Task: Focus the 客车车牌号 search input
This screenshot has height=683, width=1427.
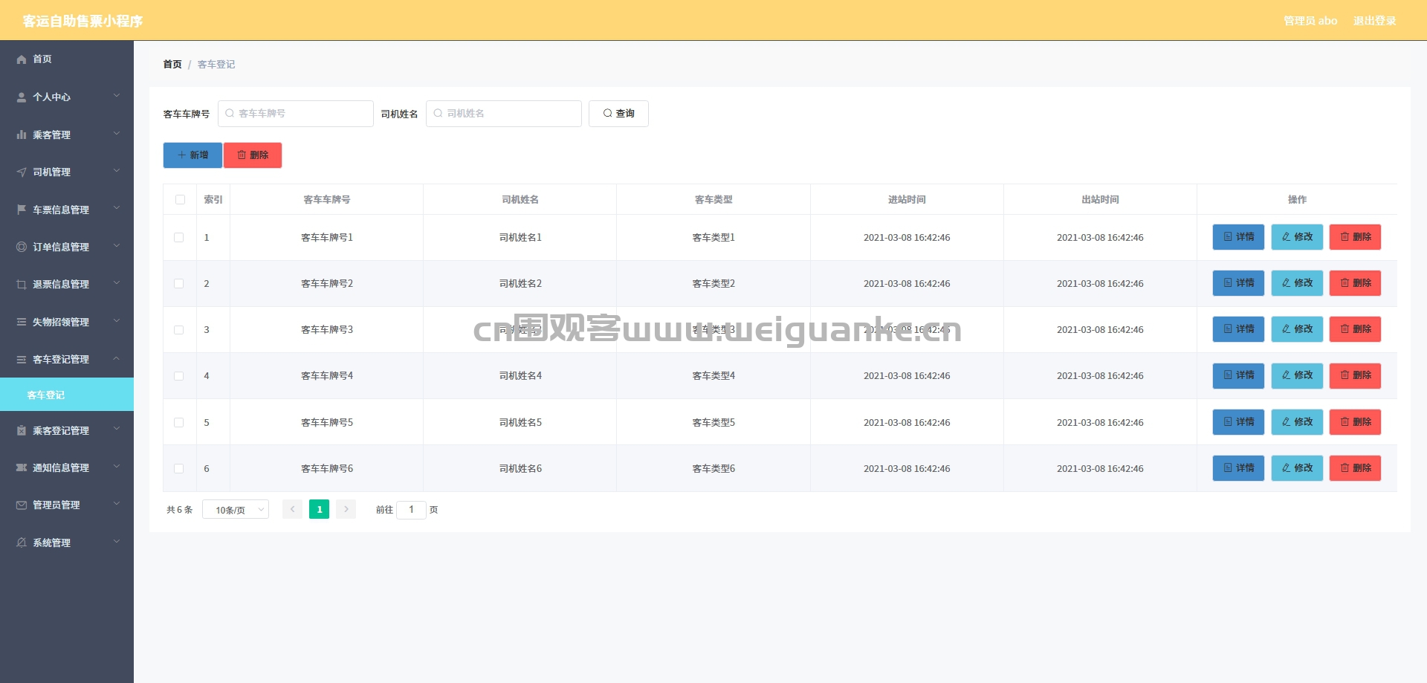Action: click(x=296, y=114)
